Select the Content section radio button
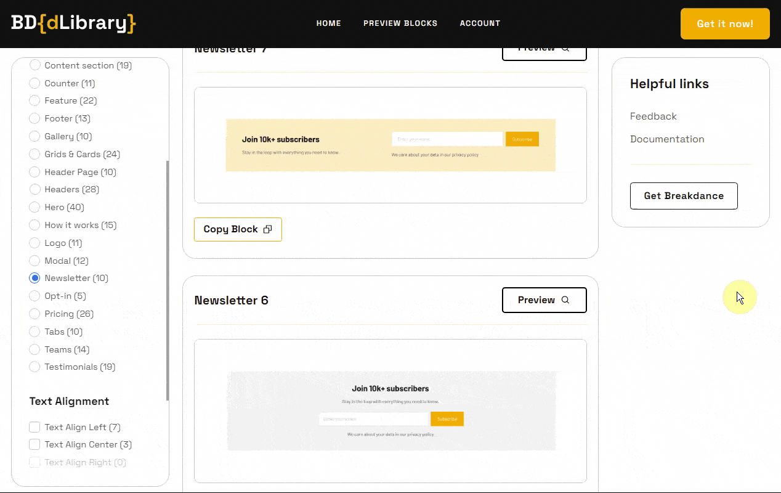This screenshot has height=493, width=781. coord(35,65)
